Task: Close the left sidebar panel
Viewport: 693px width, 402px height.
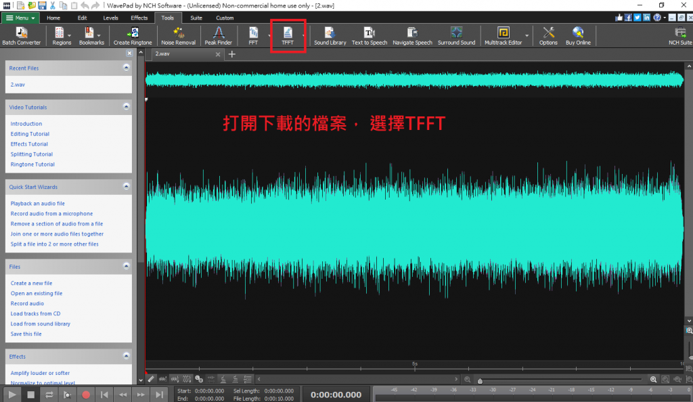Action: click(129, 53)
